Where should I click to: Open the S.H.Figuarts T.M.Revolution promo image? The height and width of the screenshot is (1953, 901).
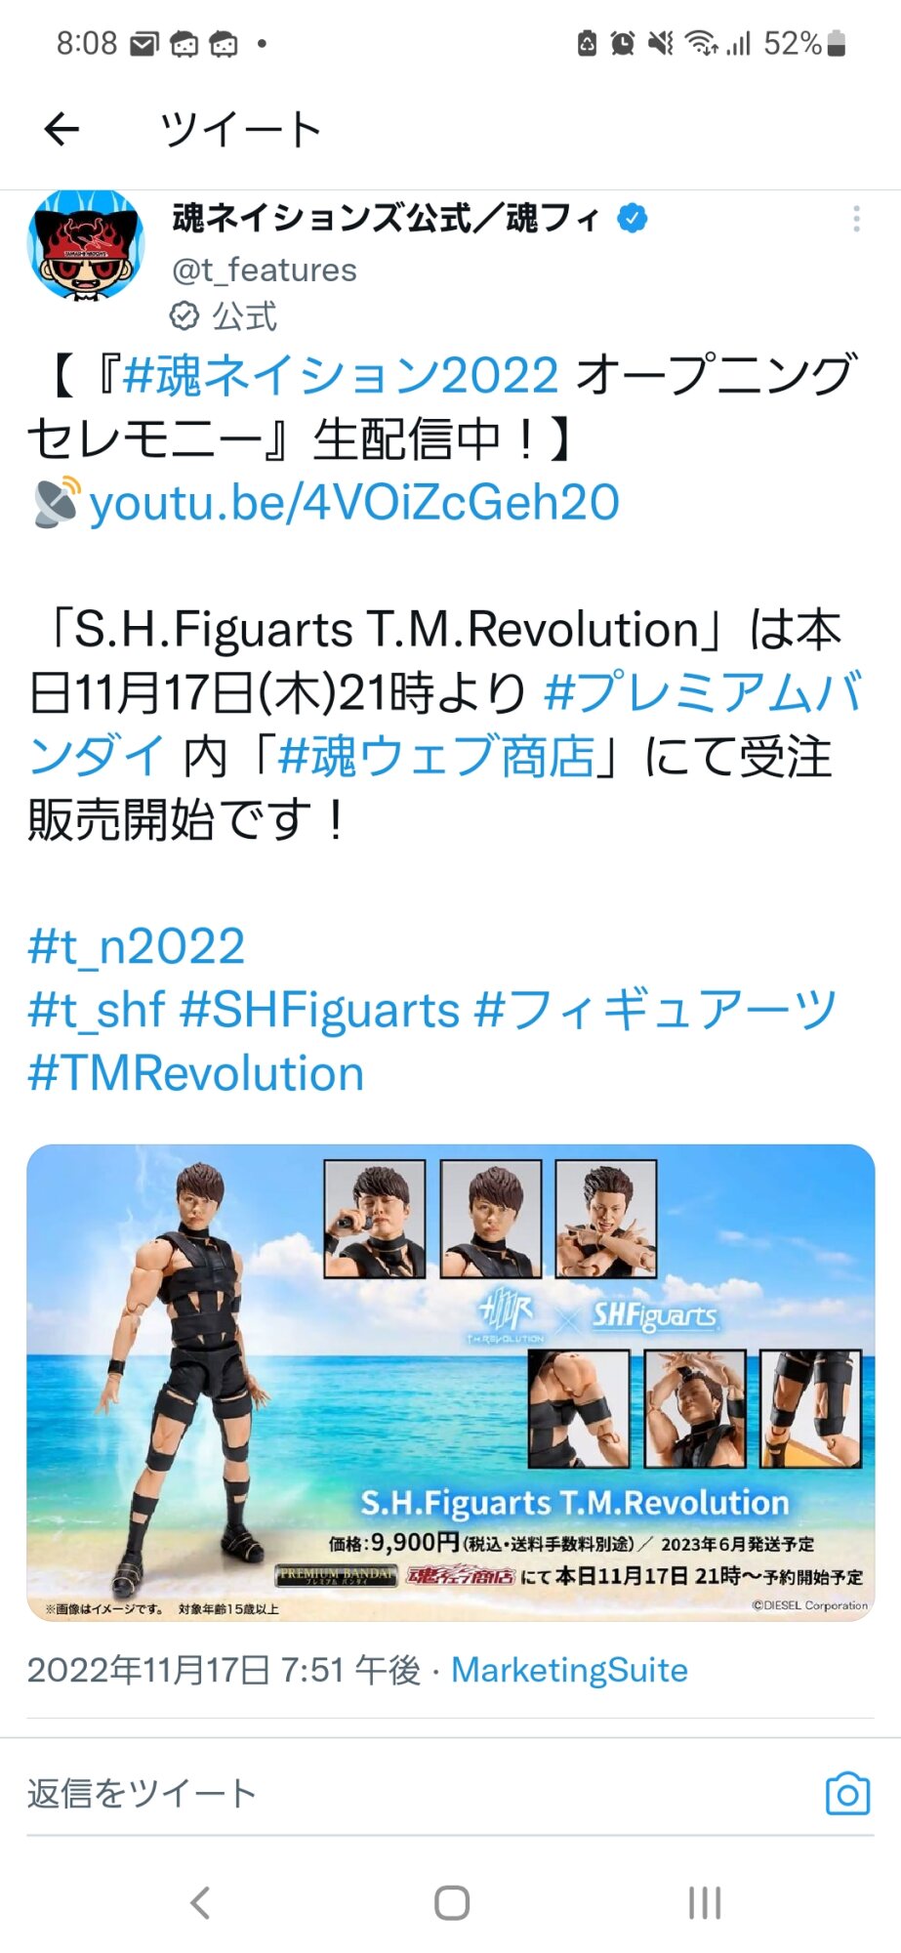point(451,1383)
